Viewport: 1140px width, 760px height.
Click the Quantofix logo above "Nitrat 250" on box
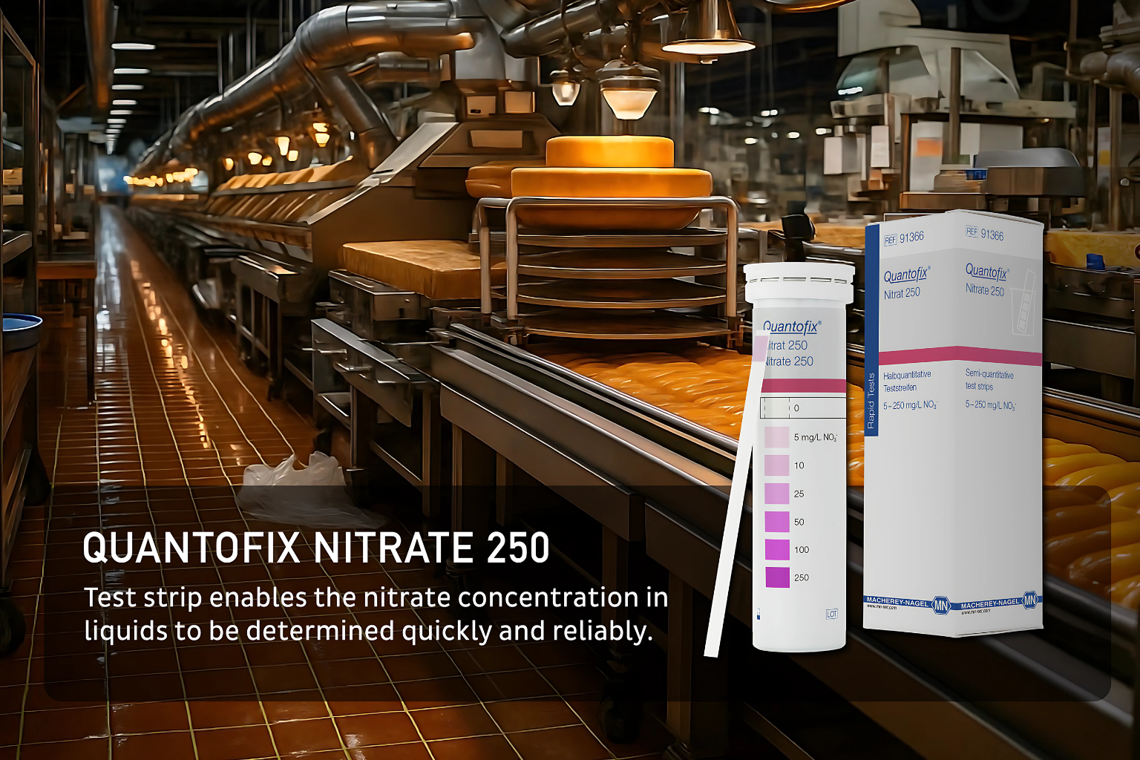906,275
